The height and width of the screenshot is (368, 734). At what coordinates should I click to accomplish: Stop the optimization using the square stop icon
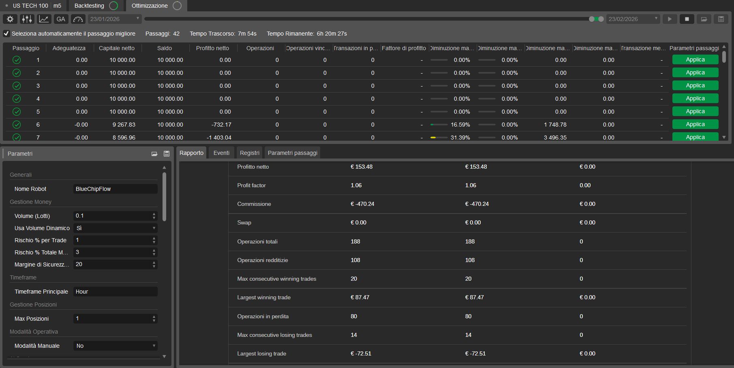pyautogui.click(x=687, y=19)
